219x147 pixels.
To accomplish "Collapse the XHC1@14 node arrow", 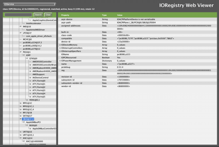I will pos(21,138).
